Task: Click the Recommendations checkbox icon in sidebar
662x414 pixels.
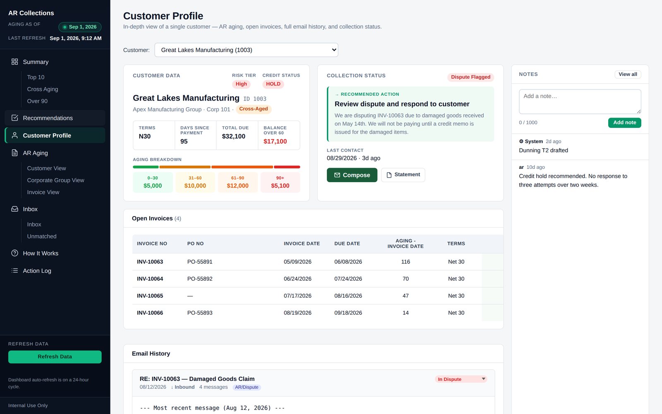Action: (x=14, y=118)
